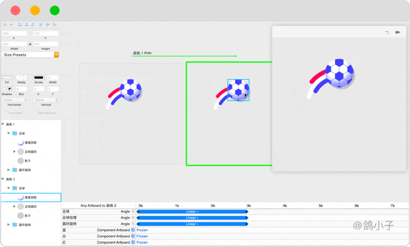Click the preview window rewind icon
Image resolution: width=410 pixels, height=247 pixels.
pos(387,32)
